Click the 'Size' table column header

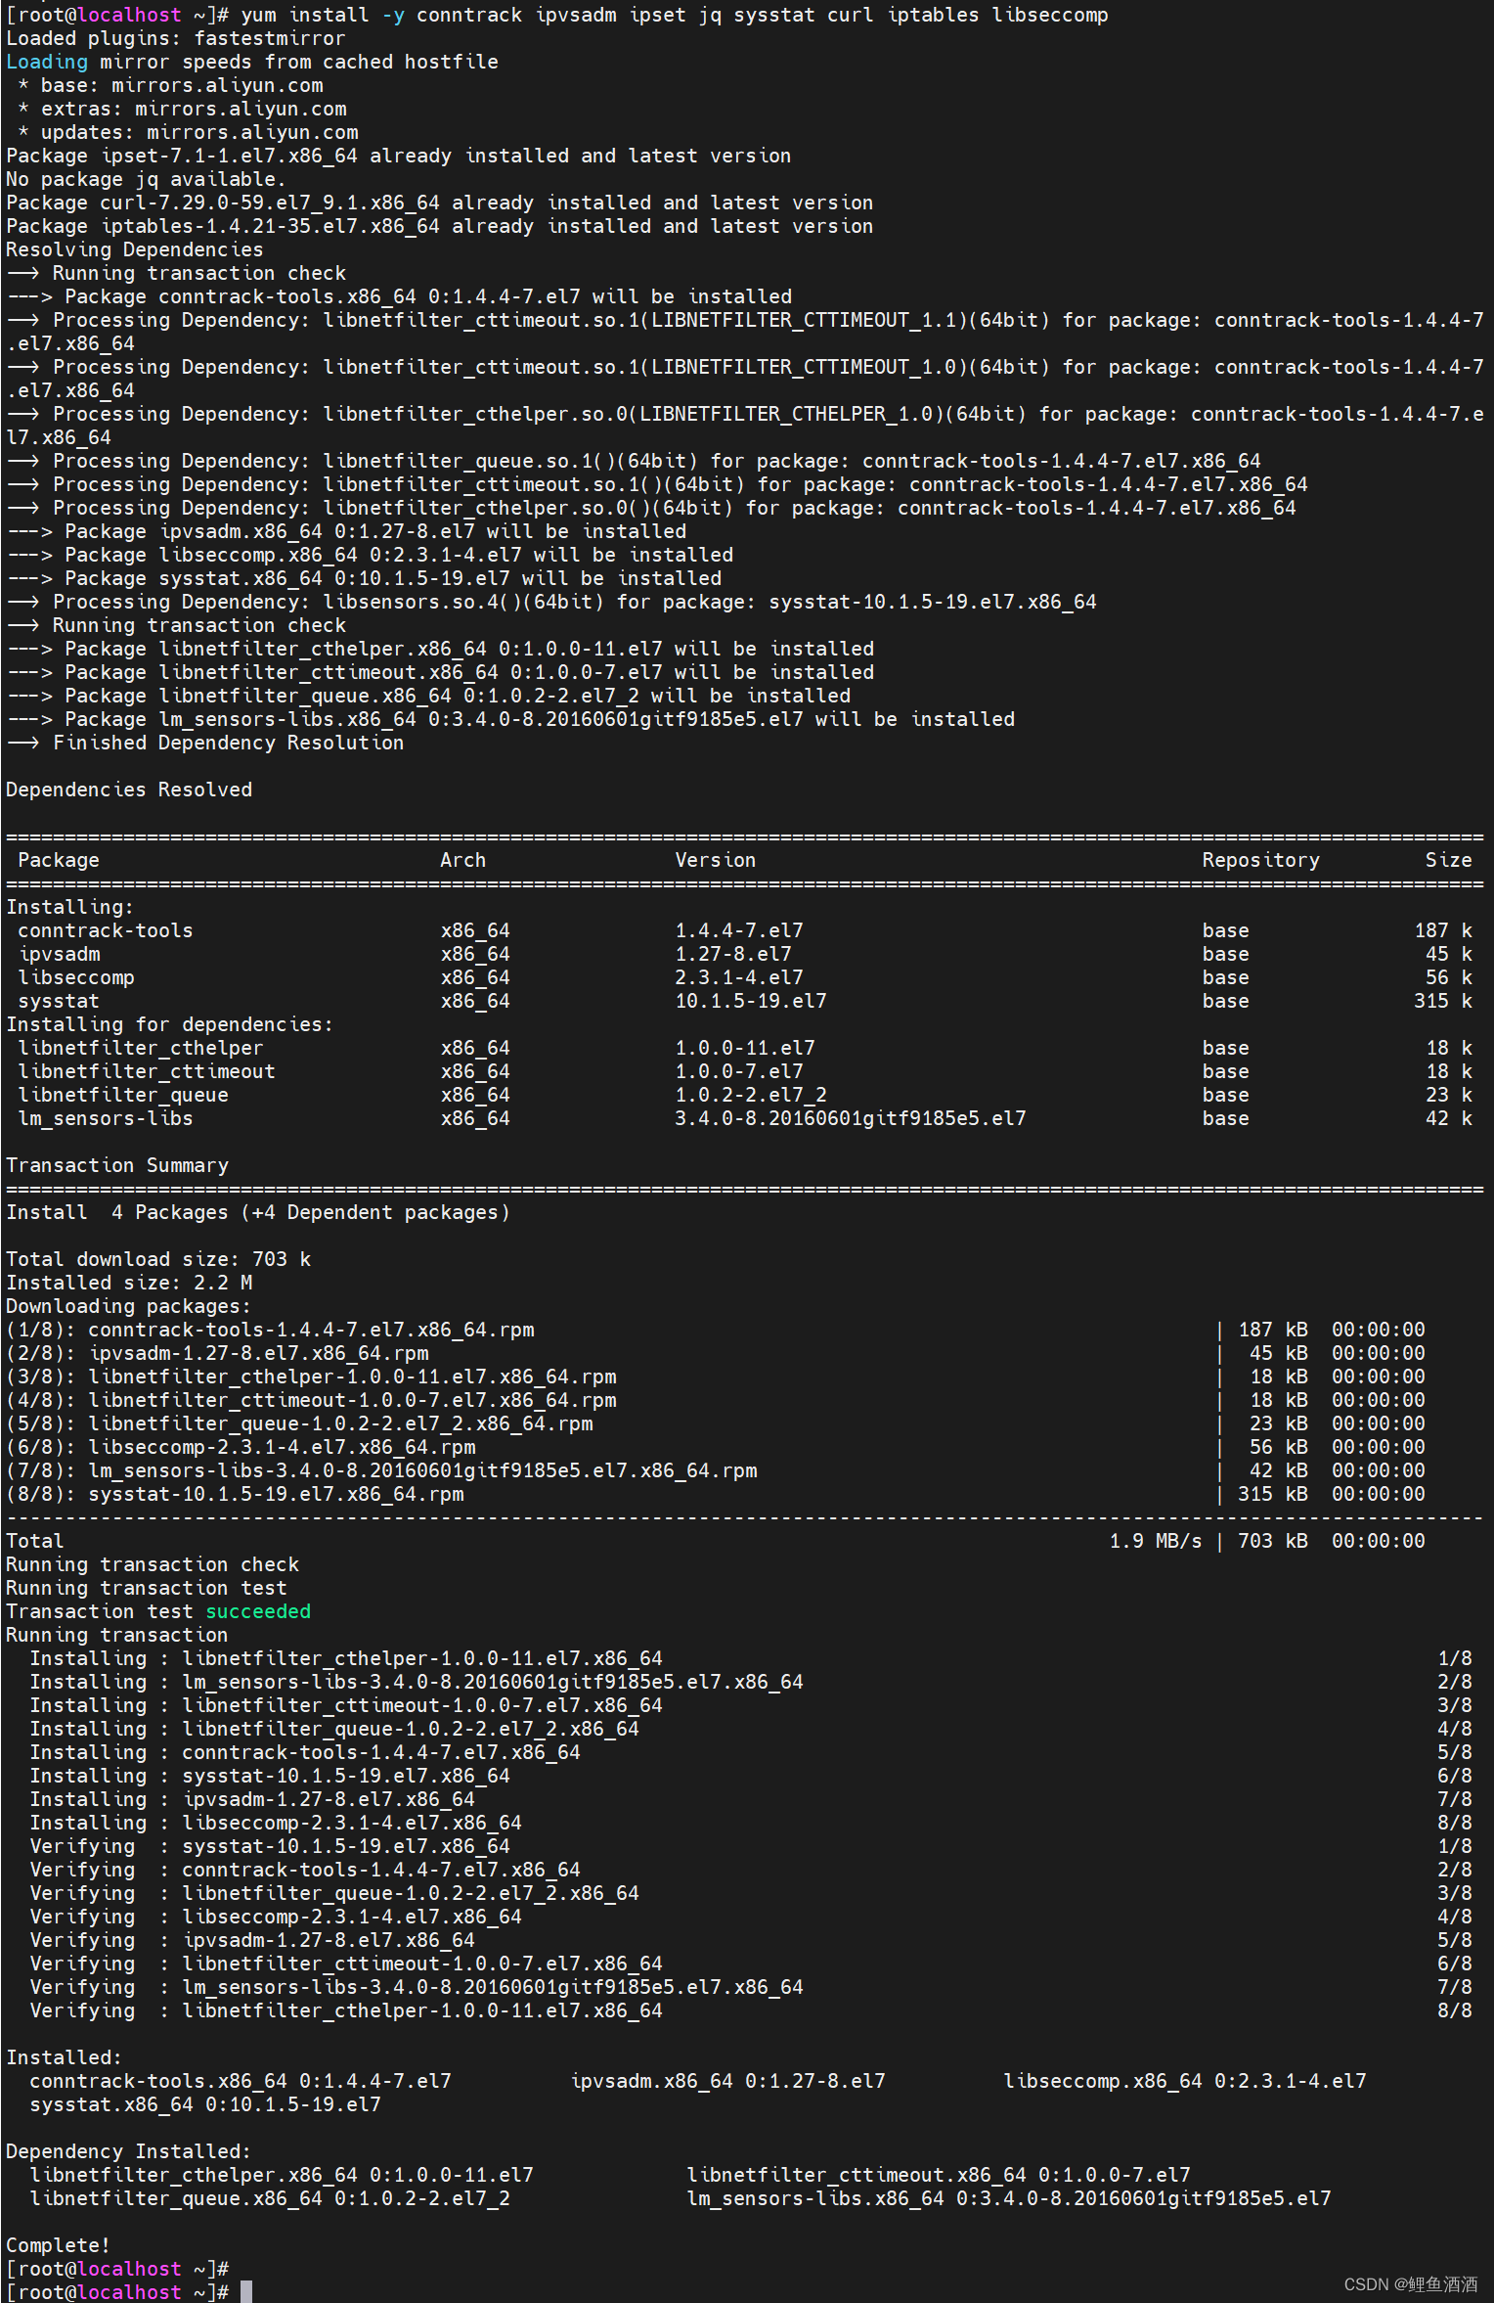1449,860
